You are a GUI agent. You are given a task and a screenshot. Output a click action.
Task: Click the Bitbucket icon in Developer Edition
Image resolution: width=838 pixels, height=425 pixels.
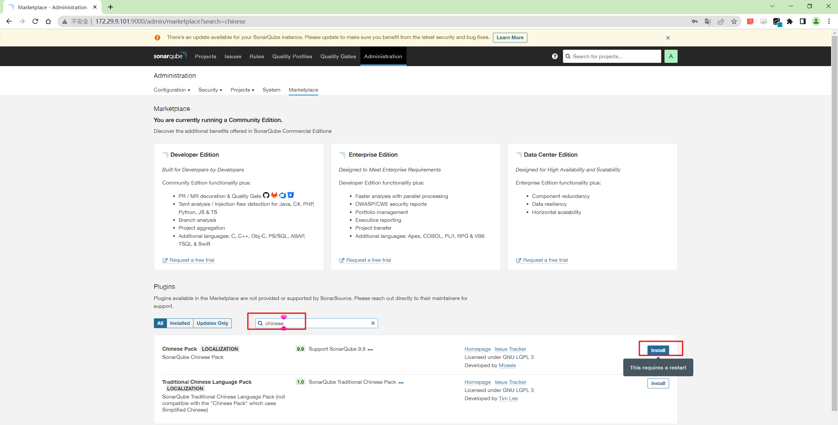[291, 195]
